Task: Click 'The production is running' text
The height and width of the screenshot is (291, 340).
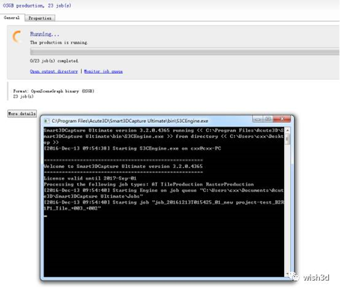Action: (x=59, y=42)
